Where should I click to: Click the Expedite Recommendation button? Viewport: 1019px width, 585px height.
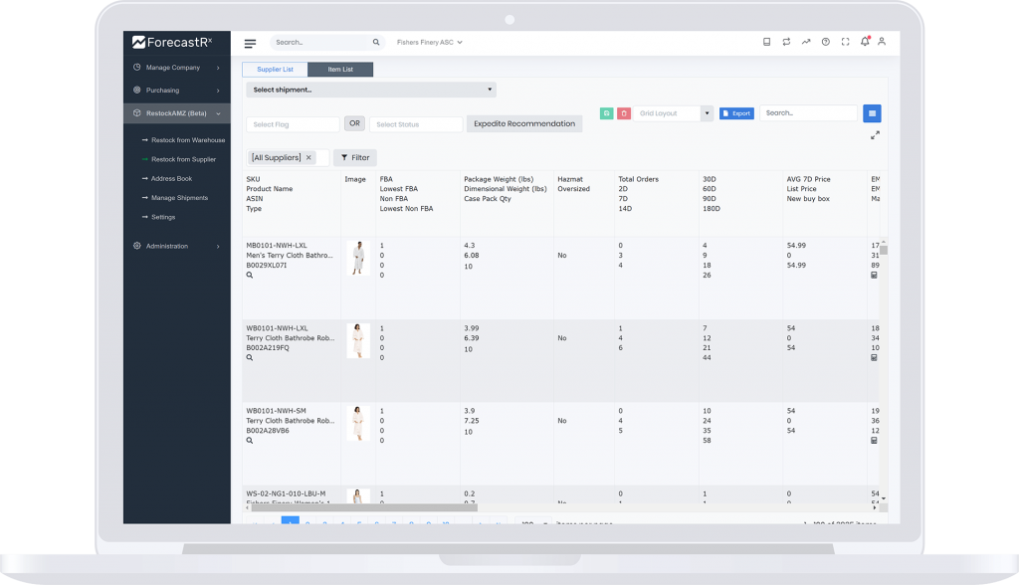click(524, 123)
